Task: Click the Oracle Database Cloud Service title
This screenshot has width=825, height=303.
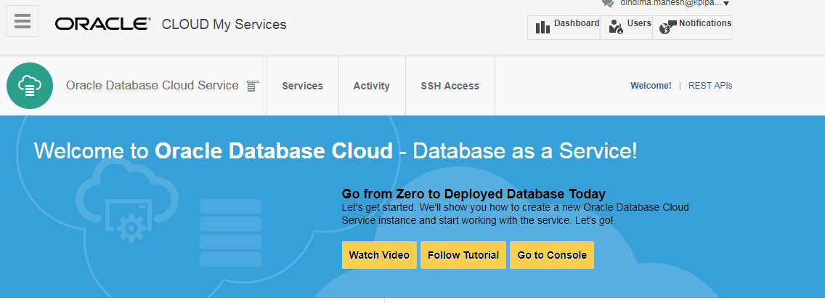Action: pyautogui.click(x=152, y=85)
